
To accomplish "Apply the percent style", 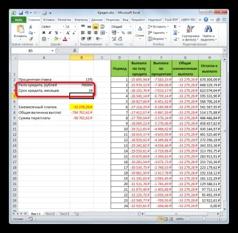I will (123, 33).
